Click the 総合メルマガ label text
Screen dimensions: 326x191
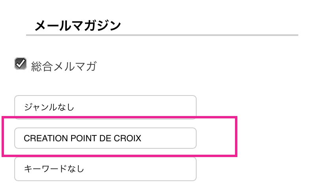[63, 66]
